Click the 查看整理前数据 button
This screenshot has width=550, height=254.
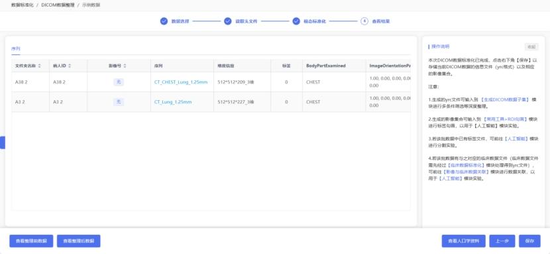coord(31,241)
